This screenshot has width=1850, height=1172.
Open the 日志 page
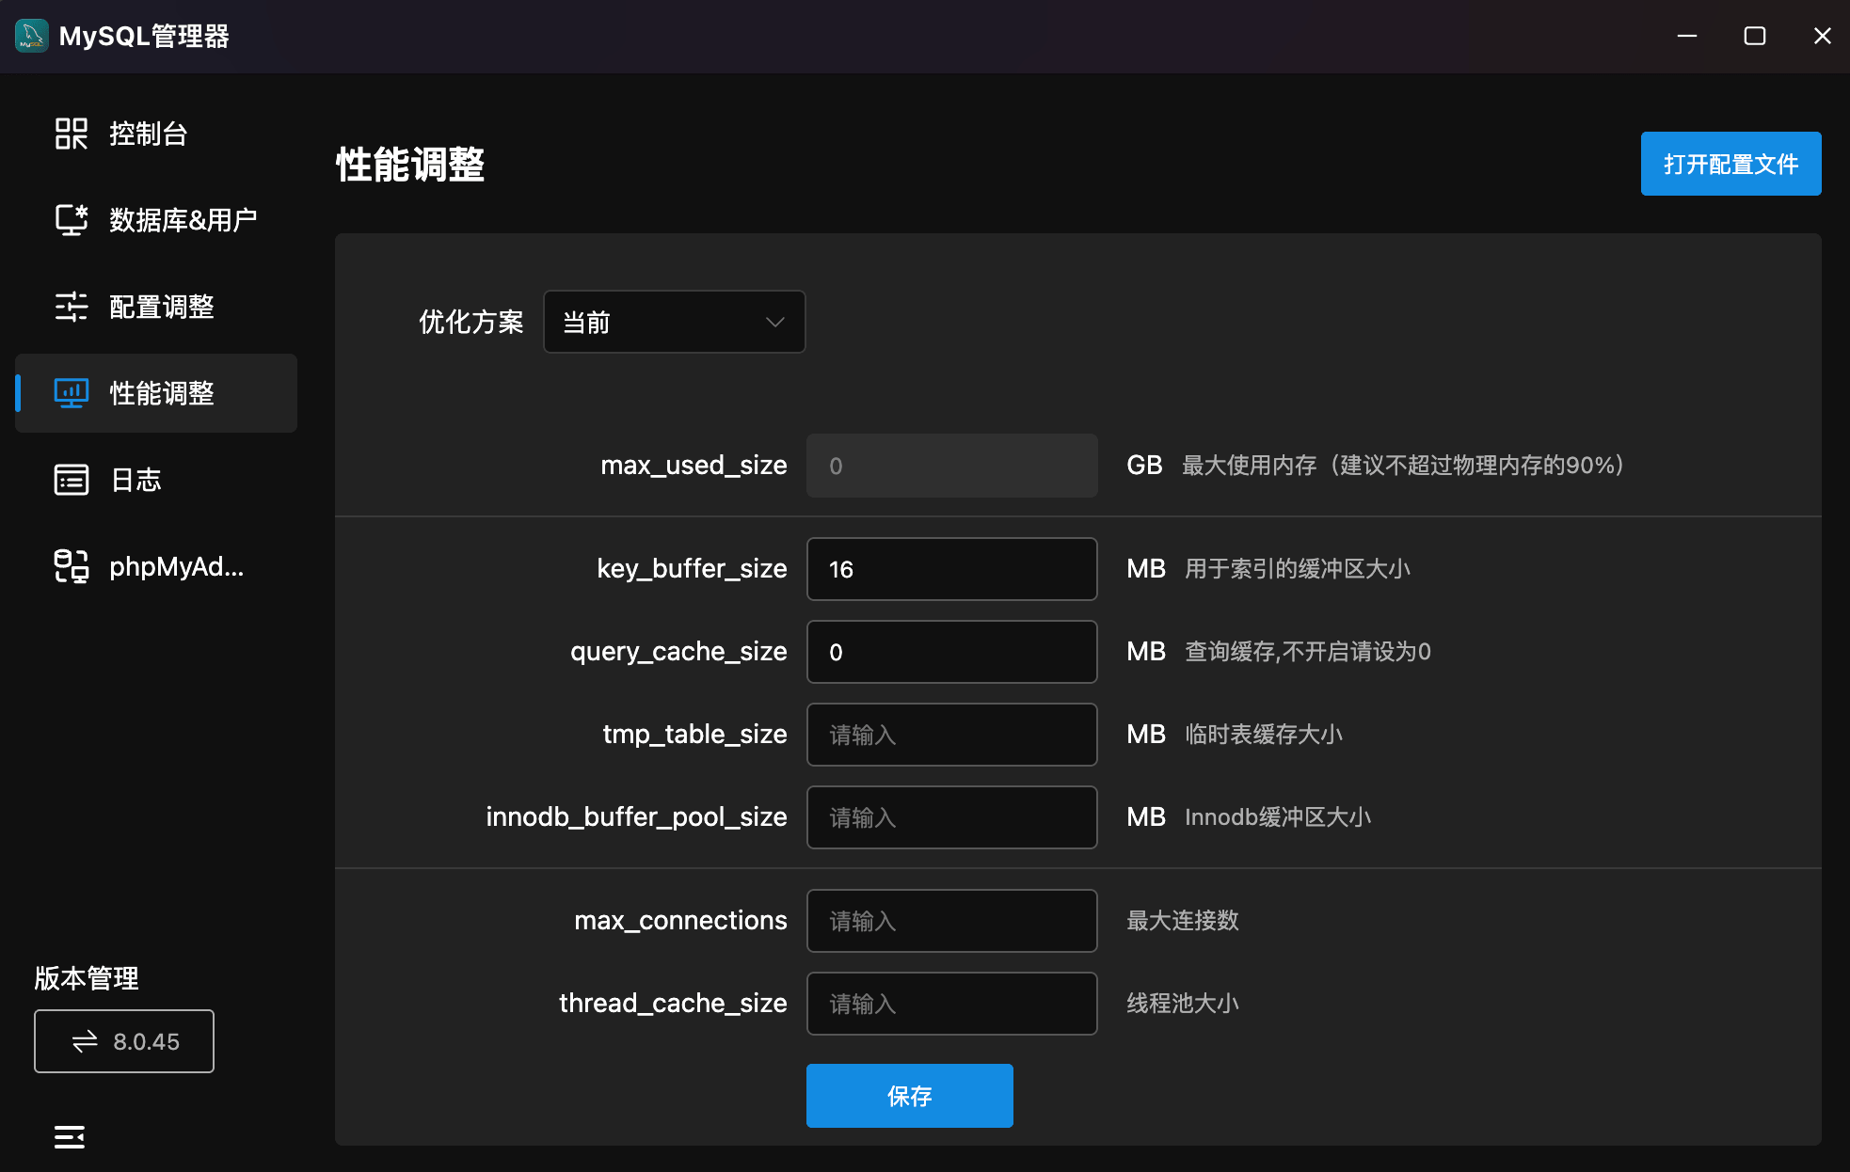tap(156, 480)
